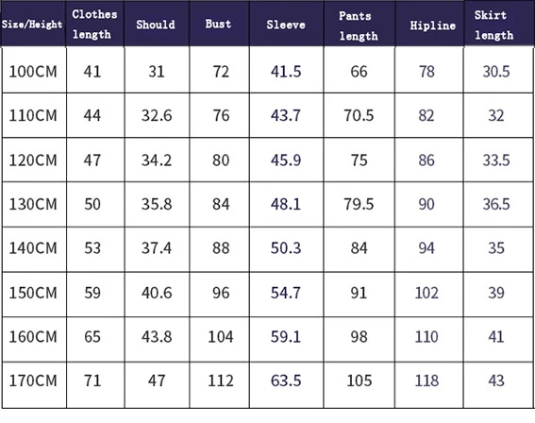The width and height of the screenshot is (535, 423).
Task: Select the 36.5 skirt length cell
Action: click(x=496, y=204)
